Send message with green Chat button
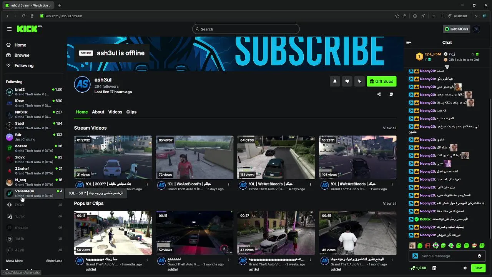This screenshot has height=277, width=492. tap(478, 268)
